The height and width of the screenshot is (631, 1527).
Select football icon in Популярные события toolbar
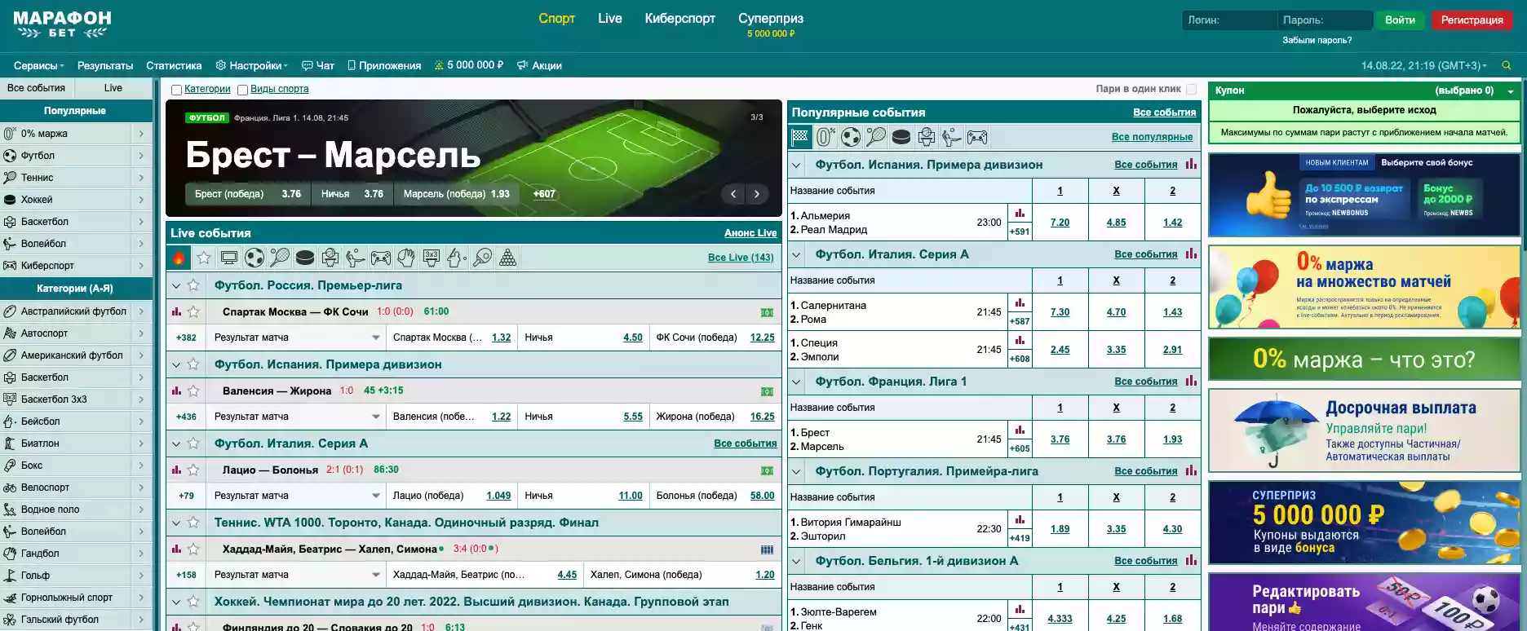851,137
